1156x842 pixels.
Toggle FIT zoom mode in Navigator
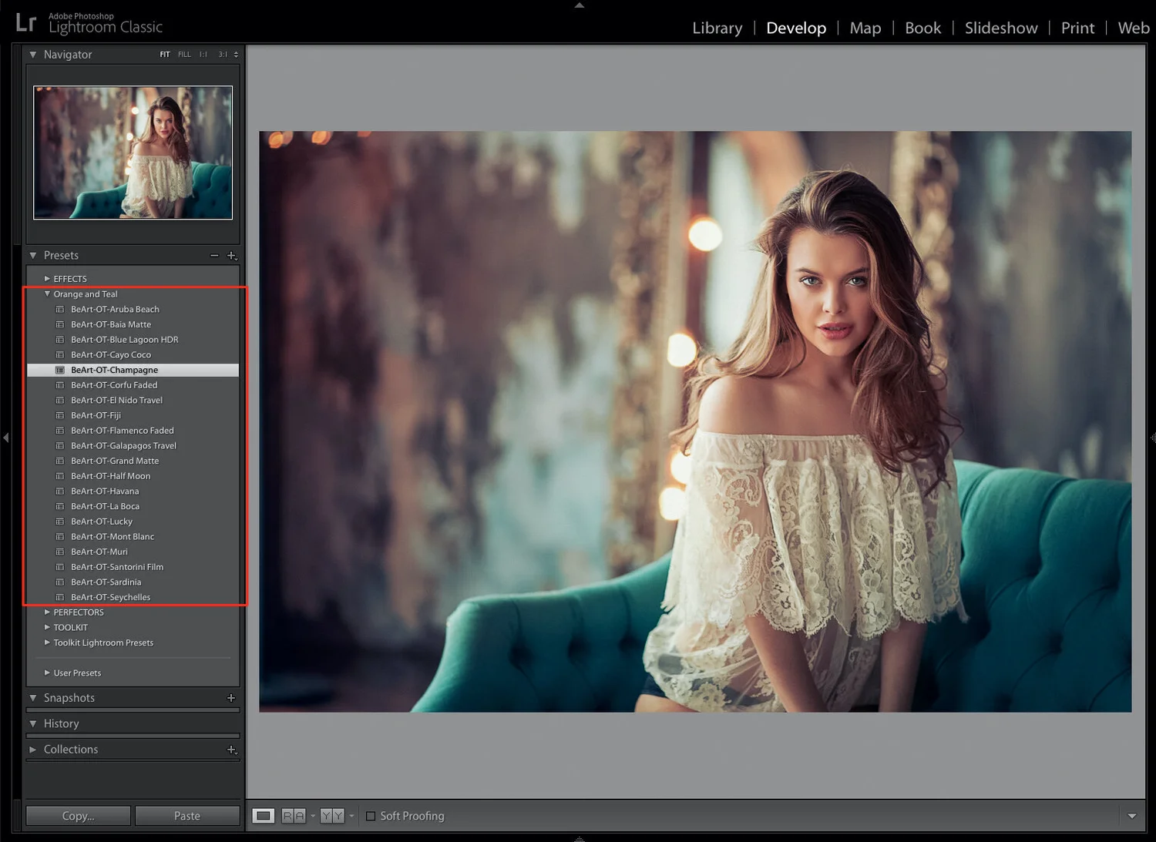pos(164,55)
